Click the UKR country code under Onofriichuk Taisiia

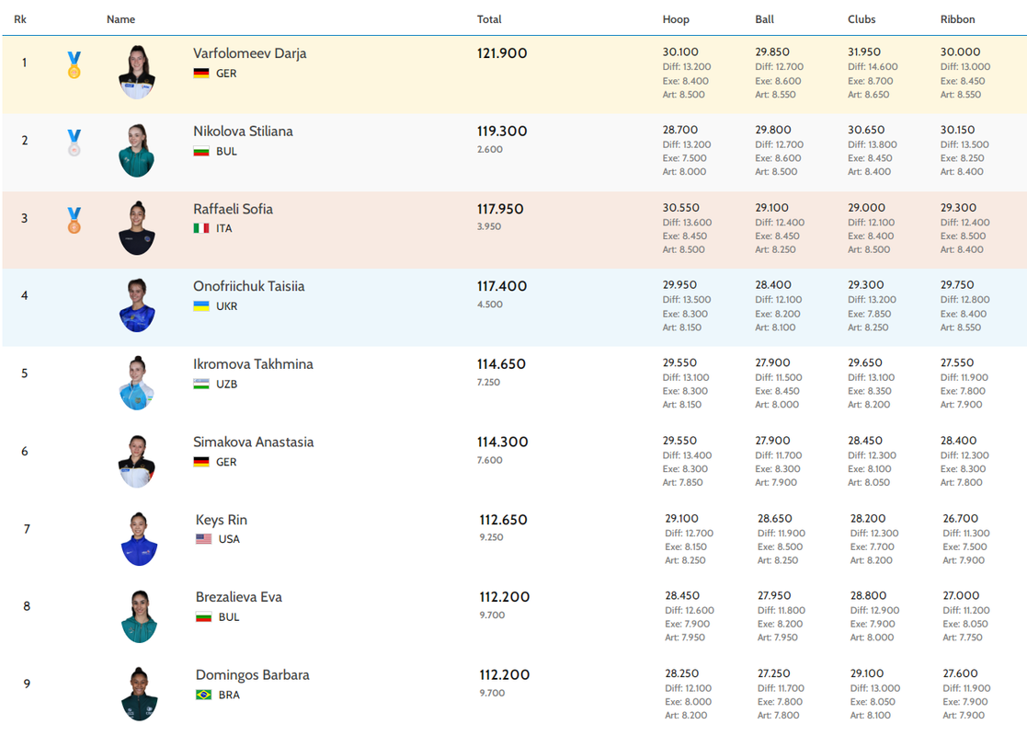pos(226,306)
